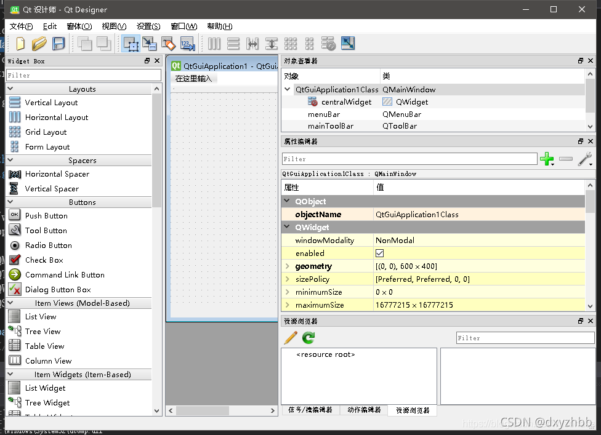Switch to the action editor tab

point(364,410)
